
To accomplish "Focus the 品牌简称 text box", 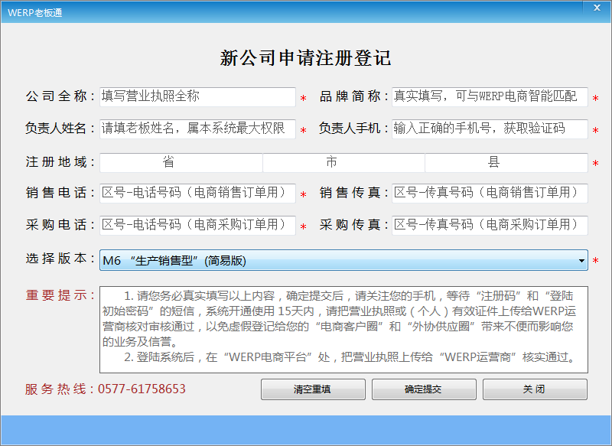I will coord(490,96).
